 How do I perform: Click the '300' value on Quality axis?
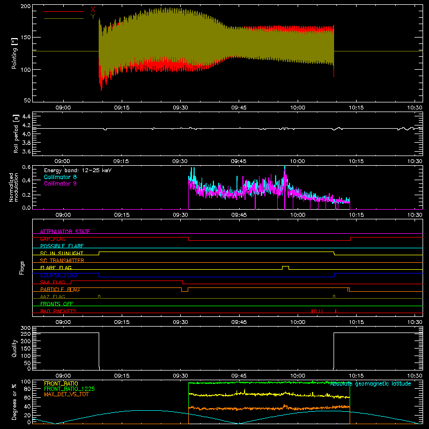[26, 328]
